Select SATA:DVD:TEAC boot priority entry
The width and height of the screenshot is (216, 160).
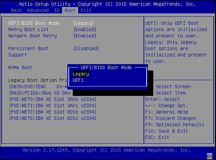point(38,87)
